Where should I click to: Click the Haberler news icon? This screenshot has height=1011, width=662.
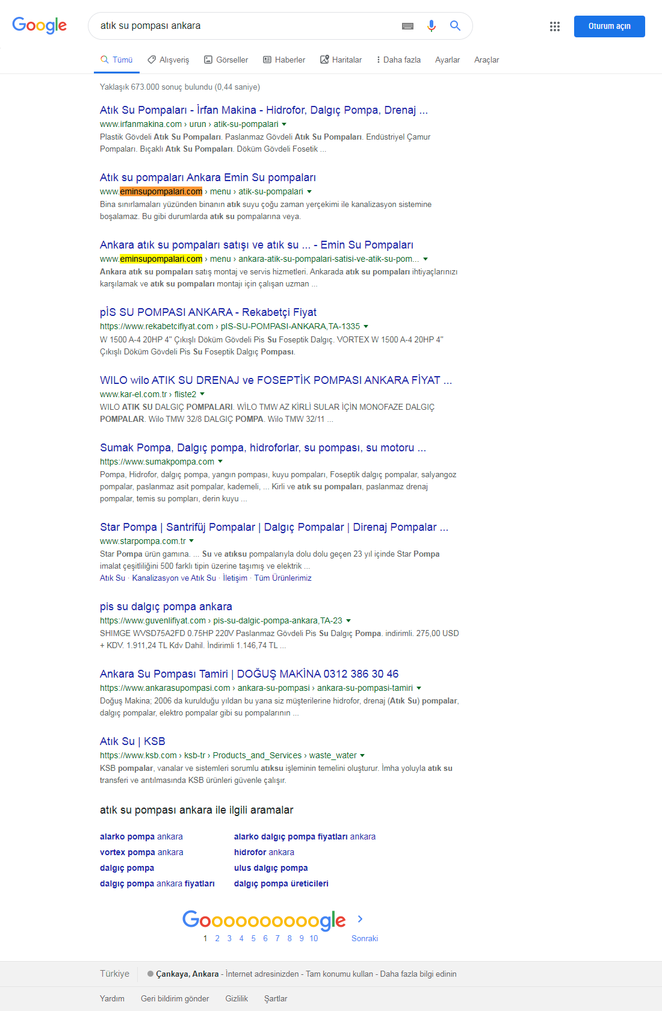click(268, 60)
